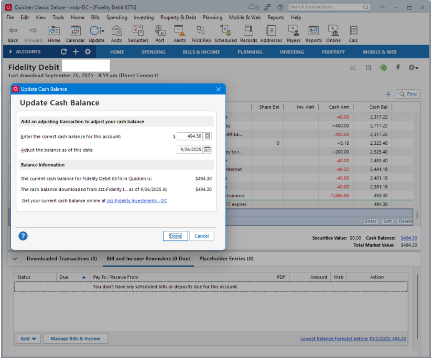Expand the ACCOUNTS sidebar arrow
Viewport: 432px width, 360px height.
pyautogui.click(x=10, y=51)
